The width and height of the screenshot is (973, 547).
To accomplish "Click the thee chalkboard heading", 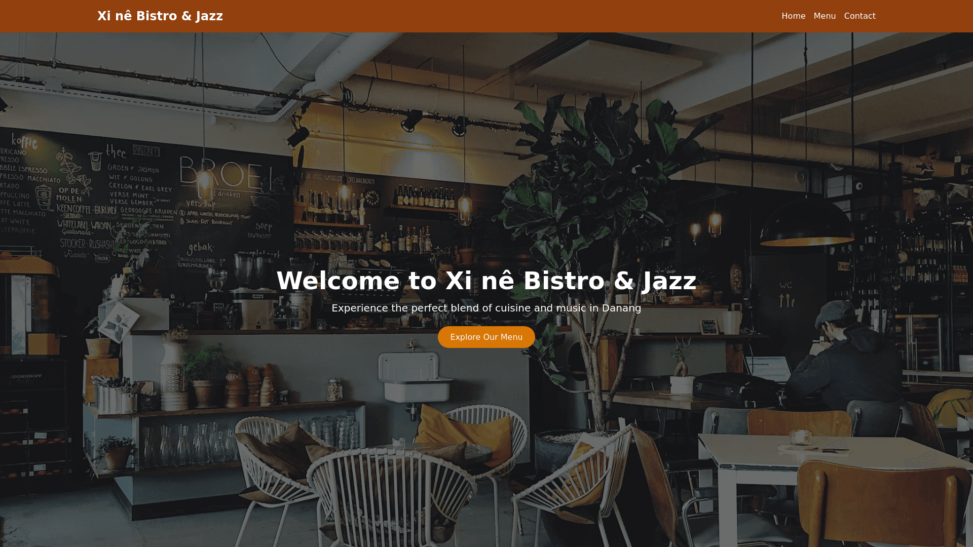I will (x=116, y=151).
